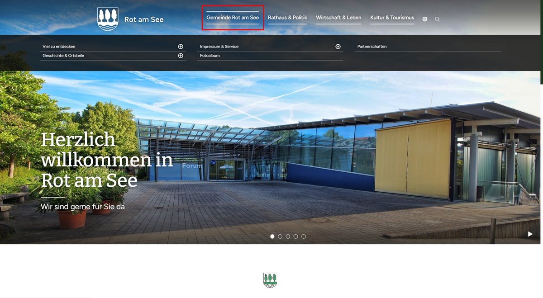Viewport: 543px width, 298px height.
Task: Open the 'Wirtschaft & Leben' menu
Action: (338, 18)
